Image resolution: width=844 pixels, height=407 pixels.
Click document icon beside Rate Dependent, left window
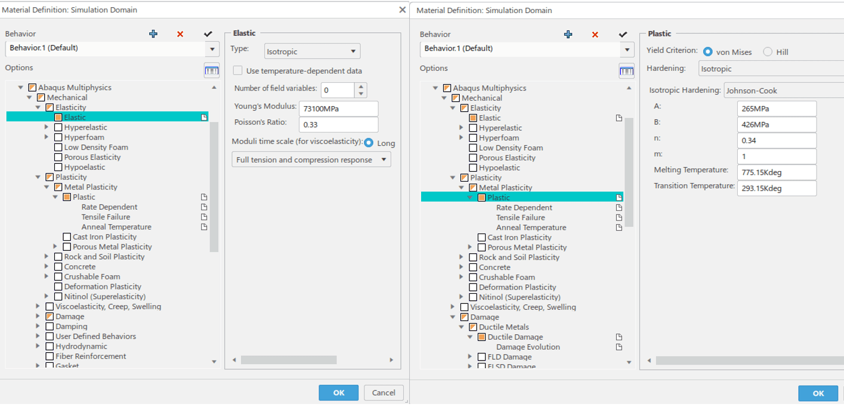[x=204, y=207]
